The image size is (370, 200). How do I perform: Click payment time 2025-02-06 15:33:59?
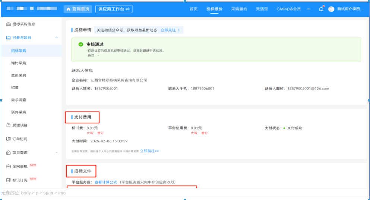(109, 141)
